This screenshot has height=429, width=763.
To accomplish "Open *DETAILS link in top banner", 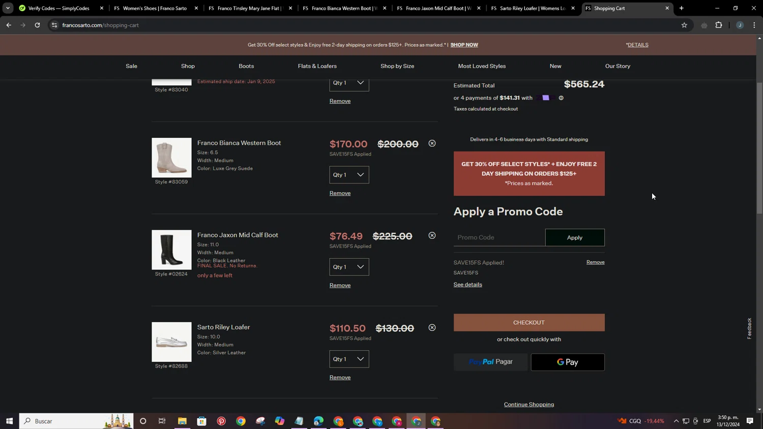I will (x=637, y=45).
